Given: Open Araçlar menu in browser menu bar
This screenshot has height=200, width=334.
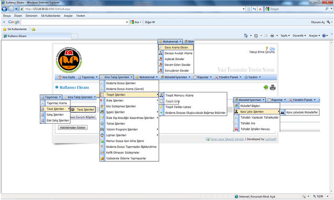Looking at the screenshot, I should click(x=68, y=16).
